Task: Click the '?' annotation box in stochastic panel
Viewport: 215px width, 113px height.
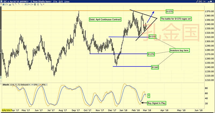Action: pyautogui.click(x=149, y=96)
